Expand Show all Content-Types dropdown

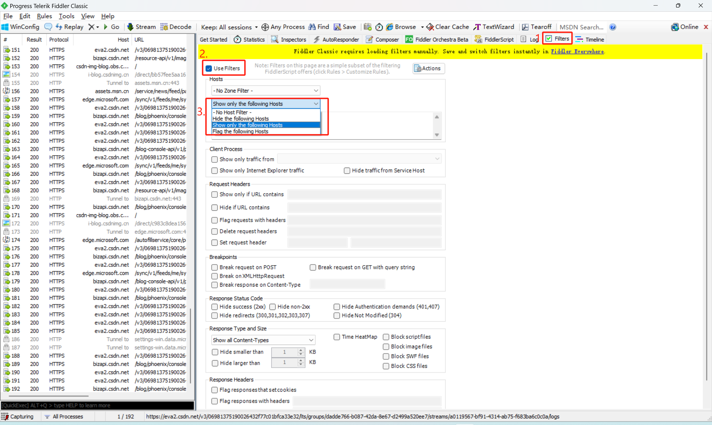click(x=263, y=340)
